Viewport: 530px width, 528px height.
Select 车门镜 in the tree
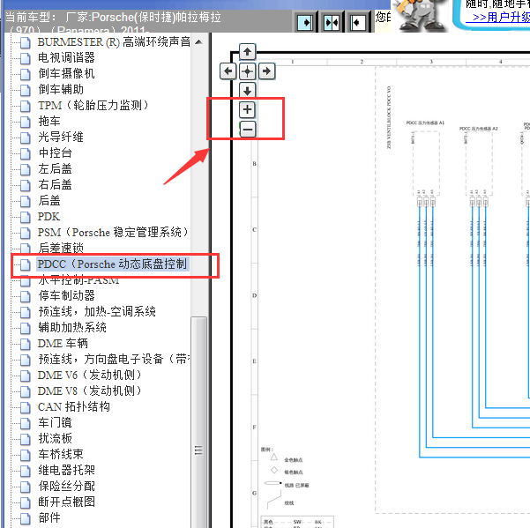pyautogui.click(x=55, y=422)
